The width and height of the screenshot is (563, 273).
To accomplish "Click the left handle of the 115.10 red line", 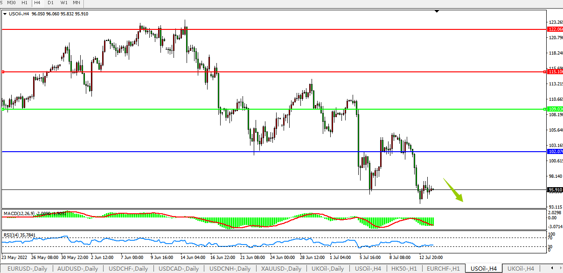I will 3,72.
